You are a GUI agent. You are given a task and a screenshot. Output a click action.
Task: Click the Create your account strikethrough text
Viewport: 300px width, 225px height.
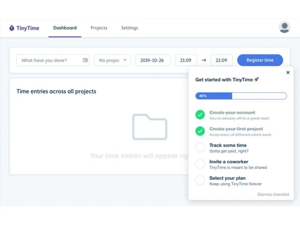point(232,112)
